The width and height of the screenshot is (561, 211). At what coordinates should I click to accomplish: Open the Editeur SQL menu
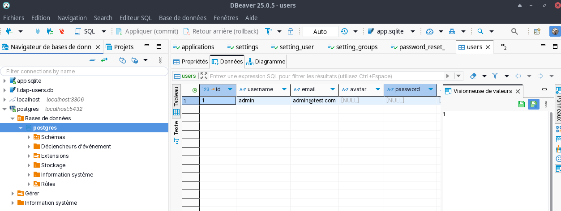click(x=136, y=18)
